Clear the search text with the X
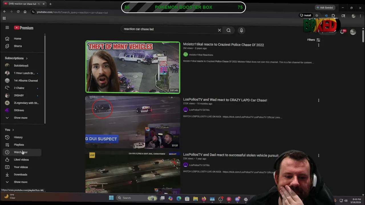 (219, 30)
